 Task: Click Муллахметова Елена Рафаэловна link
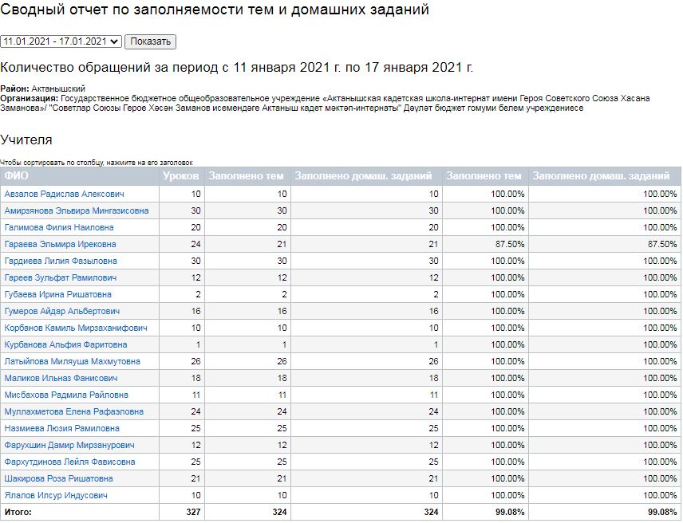pos(73,411)
